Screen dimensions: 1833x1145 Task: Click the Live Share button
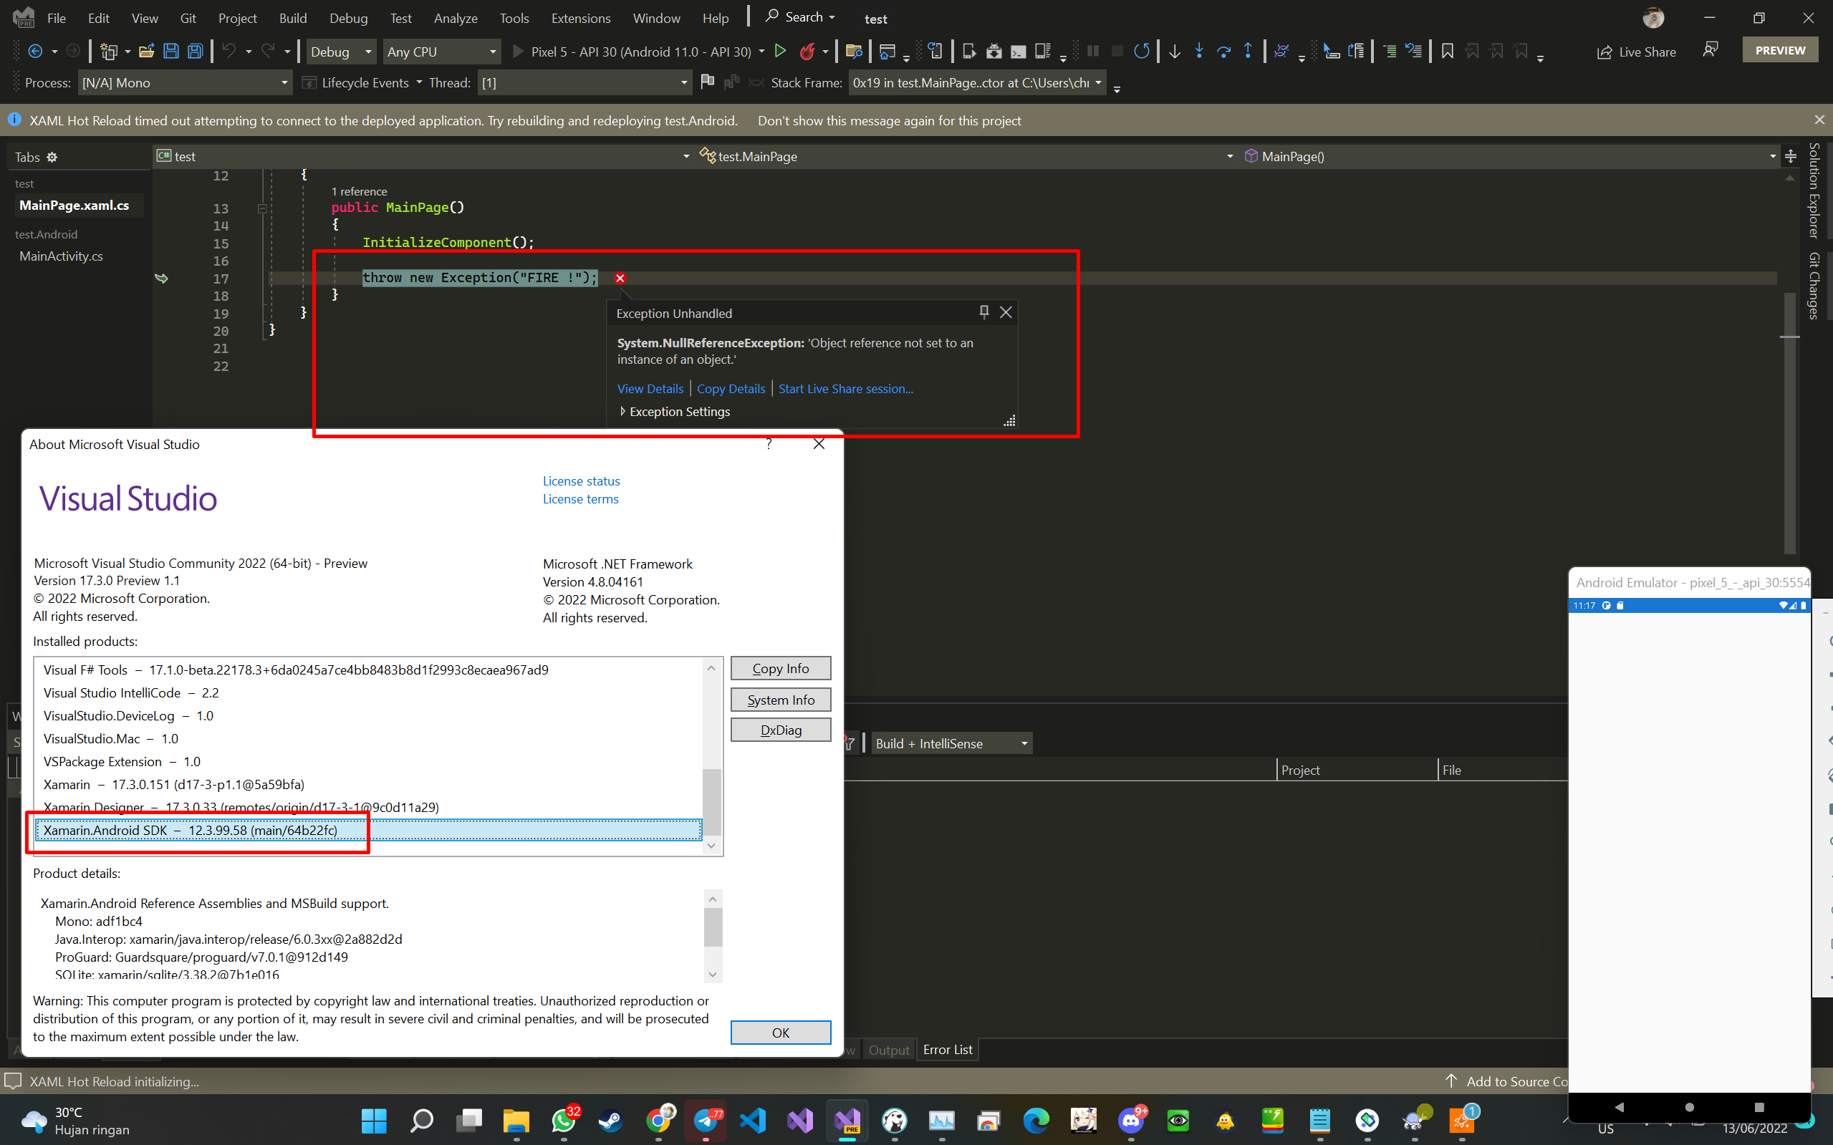pos(1636,52)
